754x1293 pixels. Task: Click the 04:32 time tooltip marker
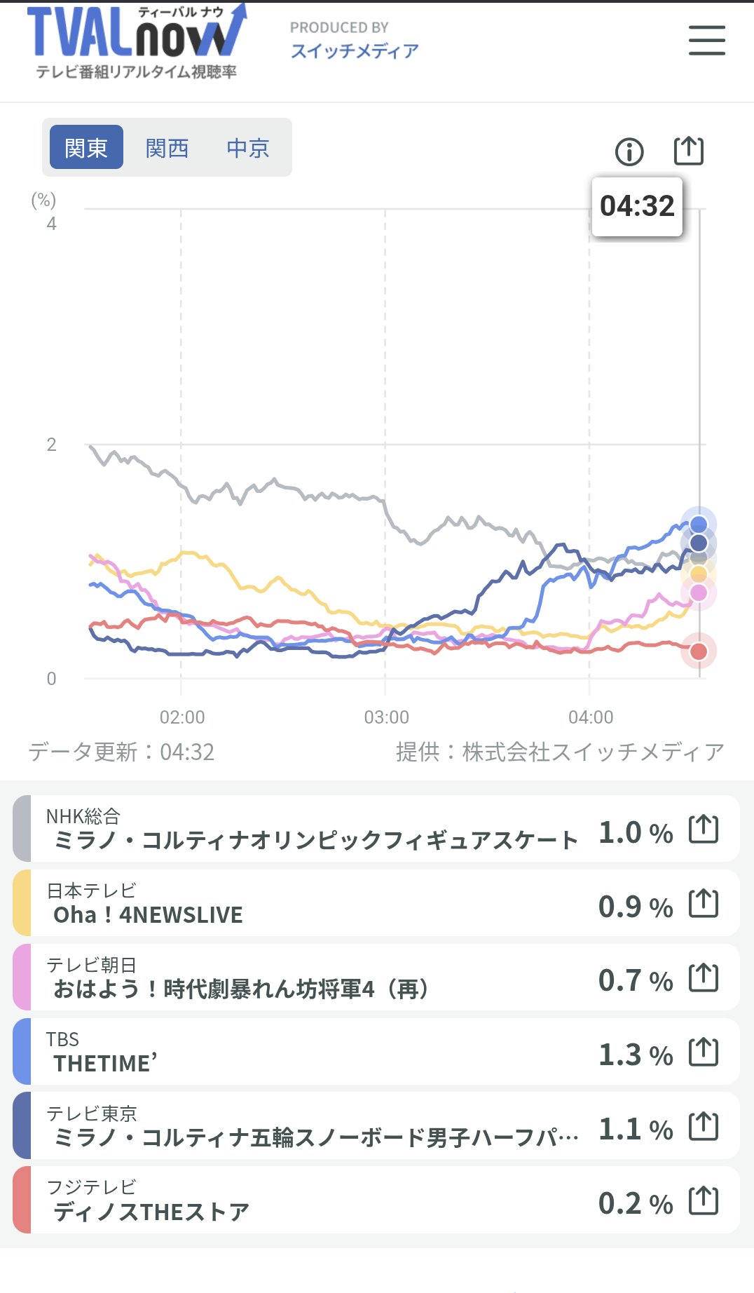636,206
